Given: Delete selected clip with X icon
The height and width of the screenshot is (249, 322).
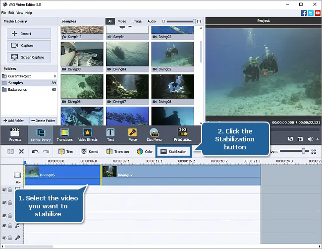Looking at the screenshot, I should 21,151.
